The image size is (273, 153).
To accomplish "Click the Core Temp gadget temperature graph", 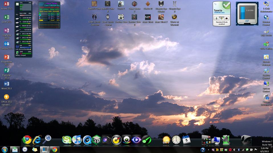I will 49,25.
